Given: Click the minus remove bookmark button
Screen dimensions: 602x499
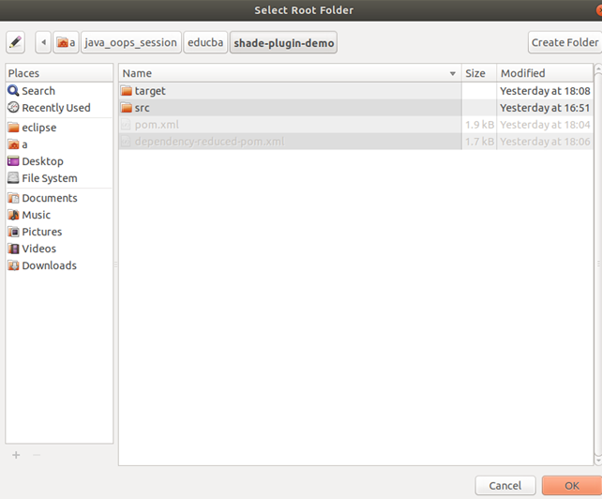Looking at the screenshot, I should click(37, 455).
